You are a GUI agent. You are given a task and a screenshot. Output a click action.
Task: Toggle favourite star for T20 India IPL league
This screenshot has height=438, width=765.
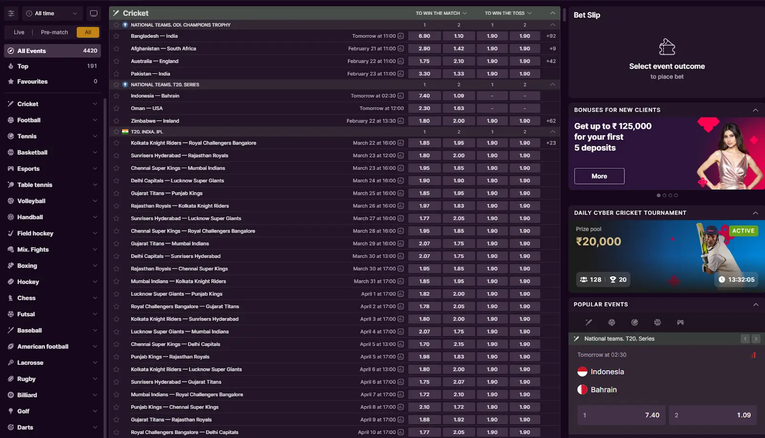tap(116, 132)
